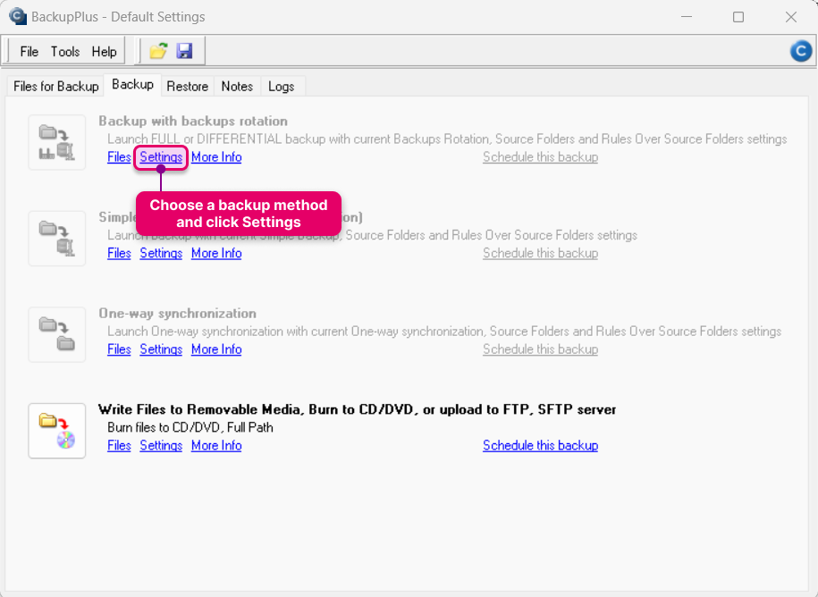Screen dimensions: 818x597
Task: Minimize the BackupPlus window
Action: click(687, 17)
